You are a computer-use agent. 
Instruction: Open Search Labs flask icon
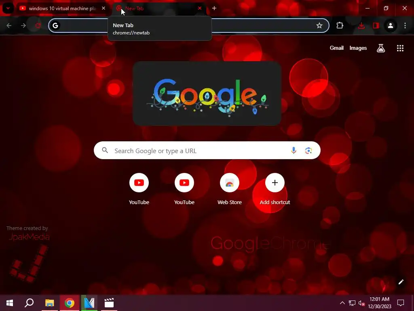[381, 48]
